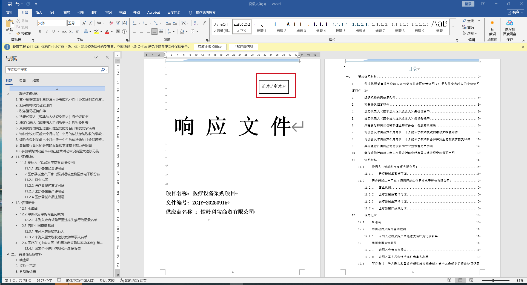Toggle underline formatting
527x285 pixels.
tap(53, 31)
